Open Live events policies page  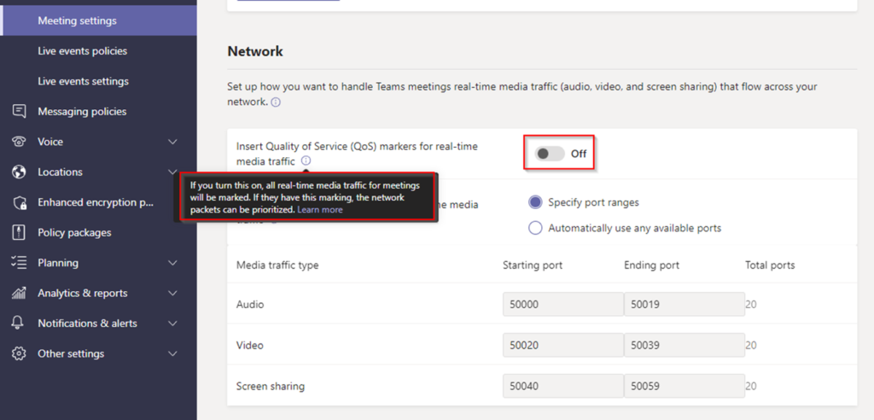[82, 51]
